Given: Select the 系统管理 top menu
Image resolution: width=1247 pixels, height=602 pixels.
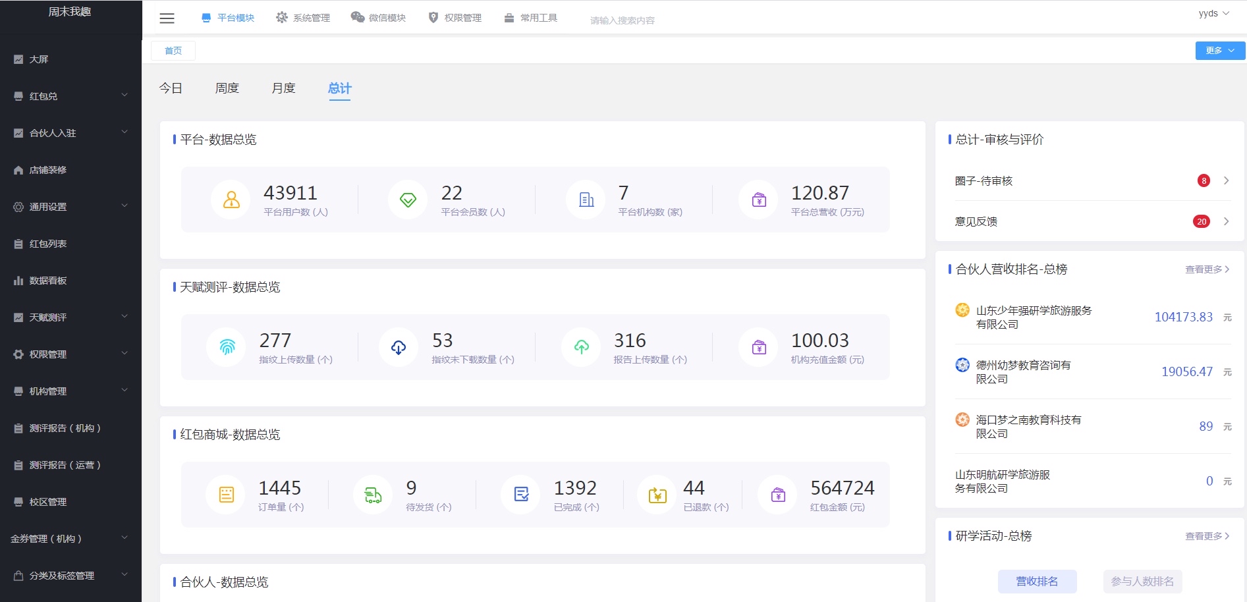Looking at the screenshot, I should pyautogui.click(x=303, y=18).
